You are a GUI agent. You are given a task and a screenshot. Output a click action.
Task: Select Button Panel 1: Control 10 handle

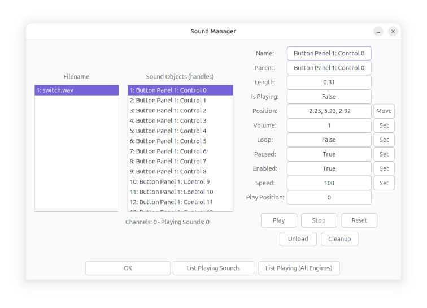[180, 192]
